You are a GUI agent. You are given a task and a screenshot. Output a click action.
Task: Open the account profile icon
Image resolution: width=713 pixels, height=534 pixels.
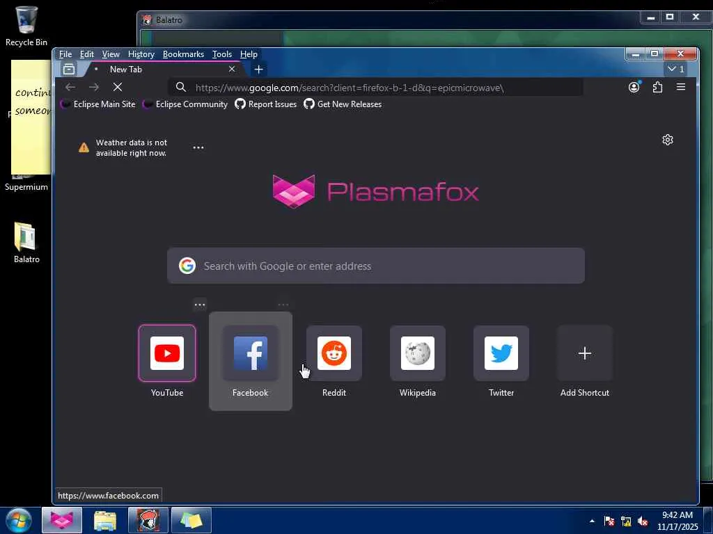click(x=634, y=87)
